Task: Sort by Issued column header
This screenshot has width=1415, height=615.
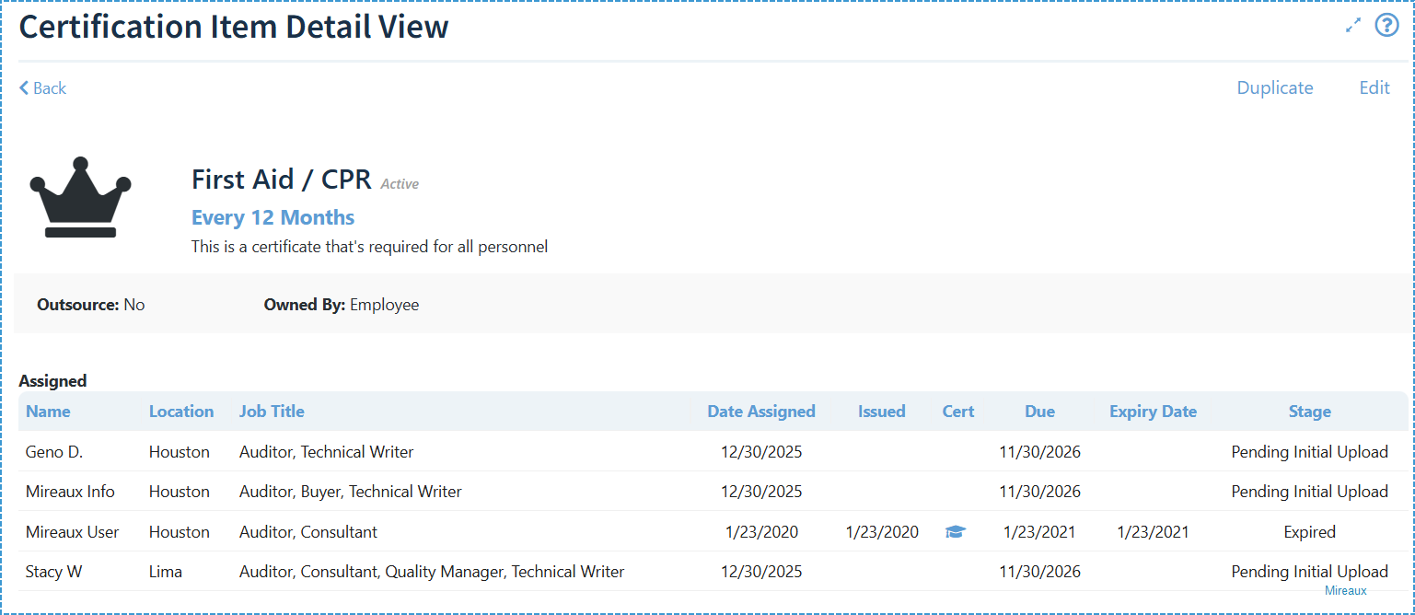Action: pos(881,412)
